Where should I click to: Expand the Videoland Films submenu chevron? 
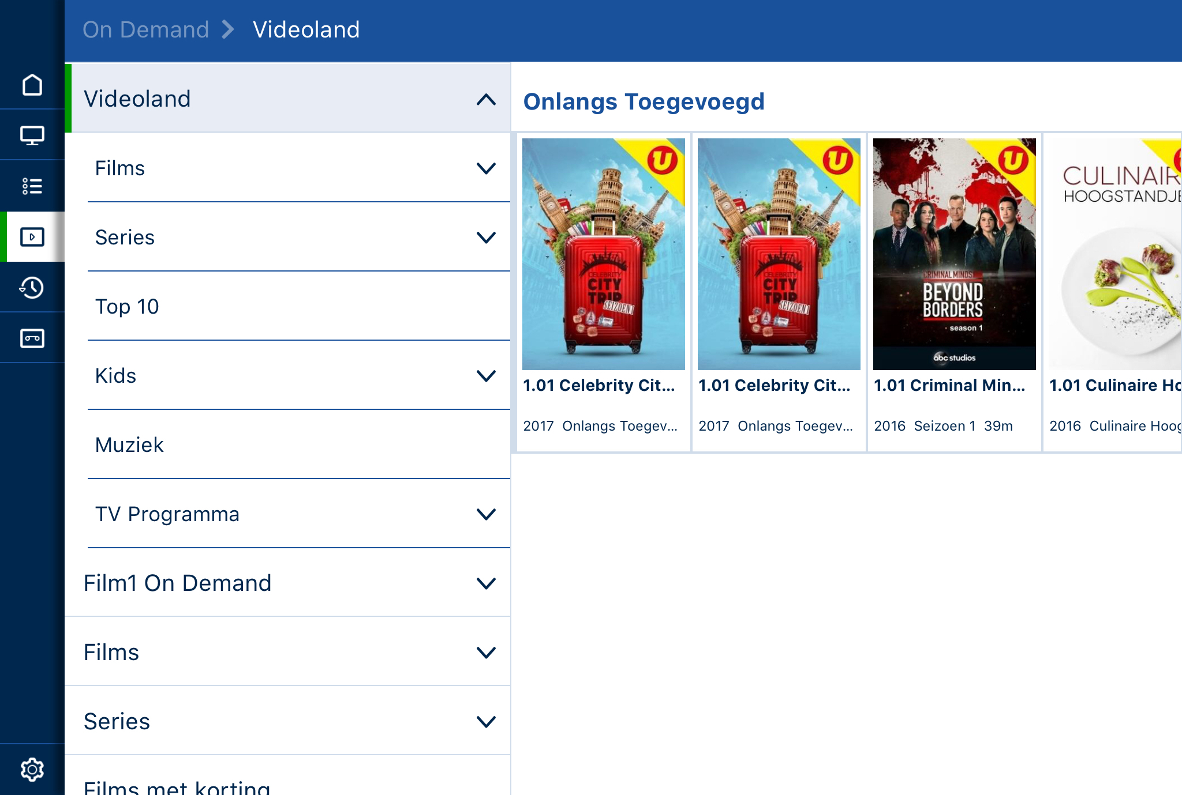click(486, 168)
